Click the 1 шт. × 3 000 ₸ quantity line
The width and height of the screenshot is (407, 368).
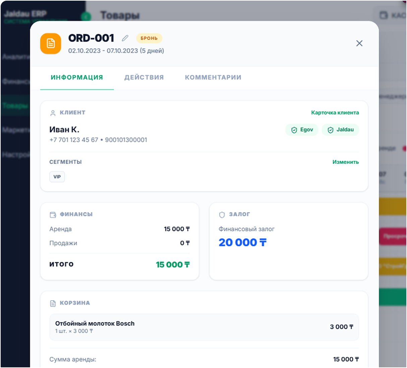[x=74, y=331]
